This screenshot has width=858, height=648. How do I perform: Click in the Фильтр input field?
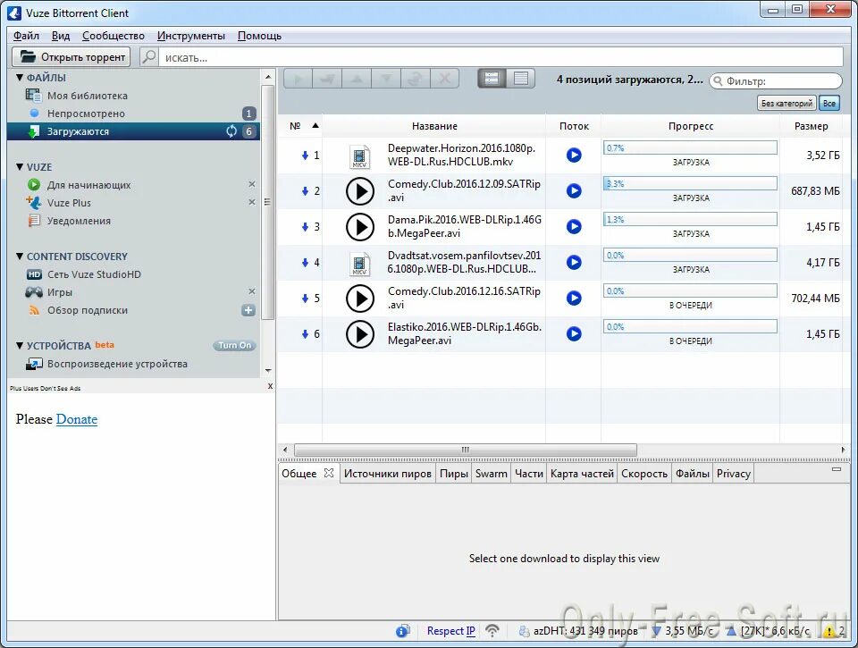[x=776, y=81]
